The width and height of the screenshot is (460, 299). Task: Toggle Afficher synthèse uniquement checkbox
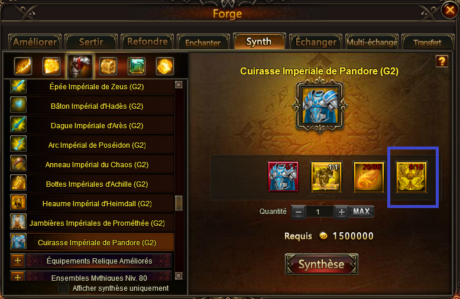tap(63, 288)
